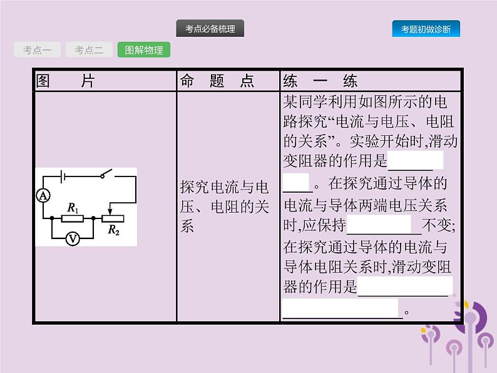Click the blank after 应保持
The width and height of the screenshot is (497, 373).
379,225
